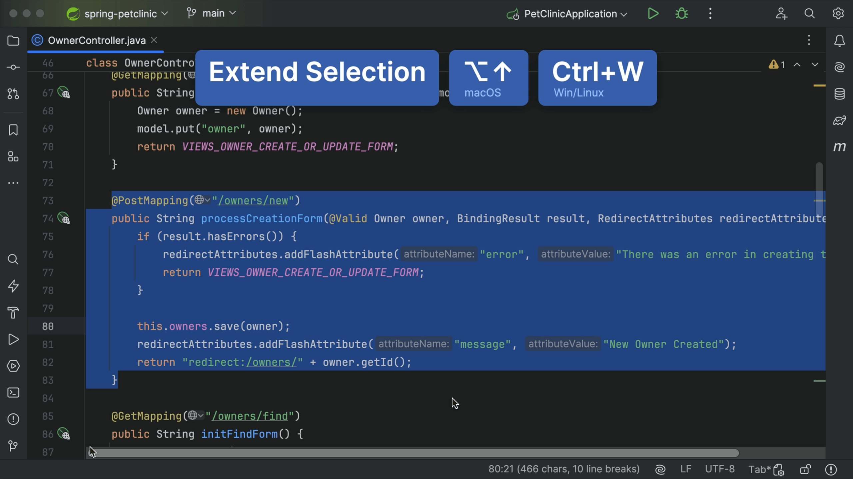This screenshot has width=853, height=479.
Task: Show notifications panel
Action: coord(839,41)
